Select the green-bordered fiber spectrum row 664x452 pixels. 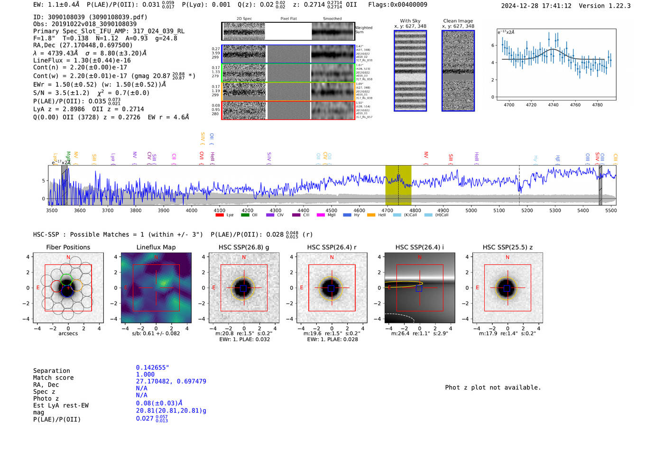(288, 73)
